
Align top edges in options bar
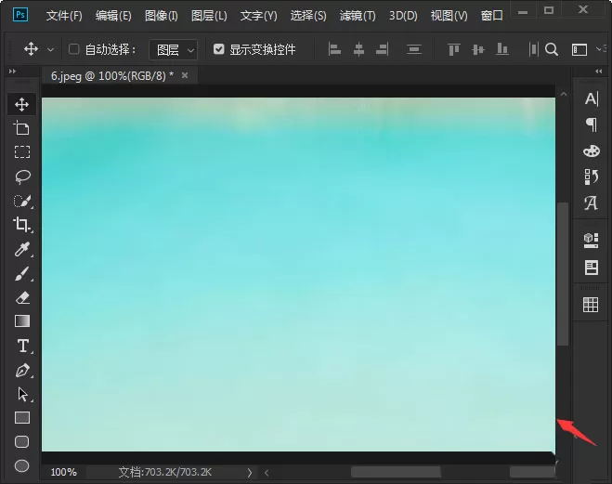point(453,49)
